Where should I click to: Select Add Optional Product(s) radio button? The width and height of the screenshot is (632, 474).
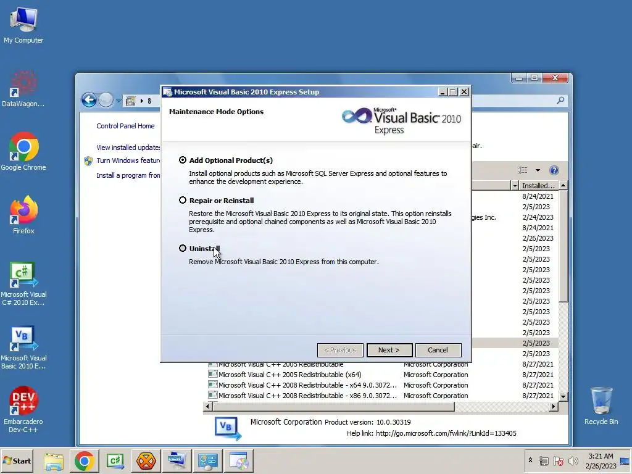coord(183,160)
